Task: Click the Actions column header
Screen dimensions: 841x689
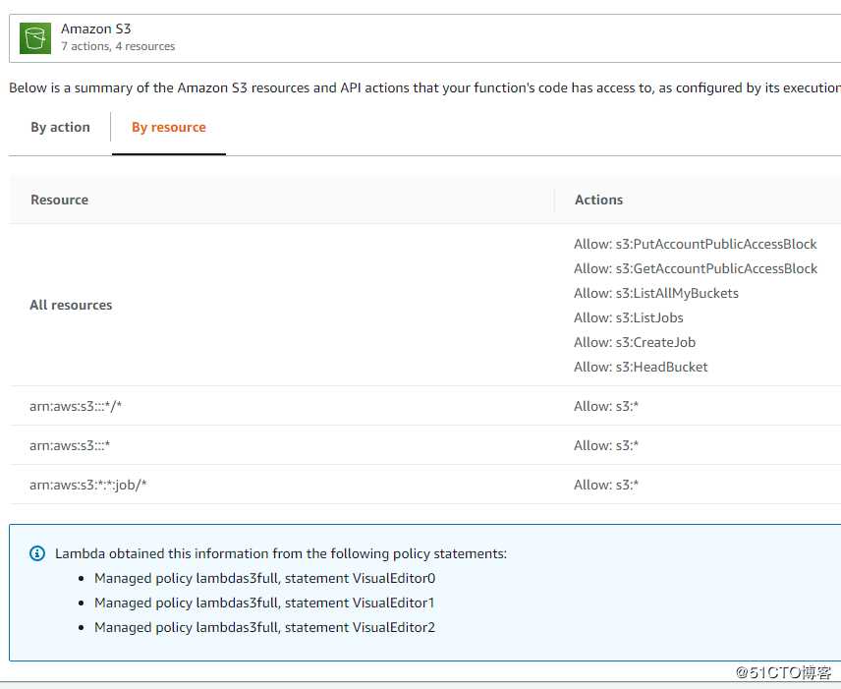Action: (x=598, y=200)
